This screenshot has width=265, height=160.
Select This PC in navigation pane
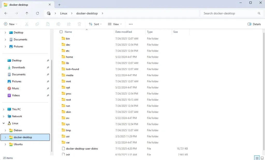(16, 109)
